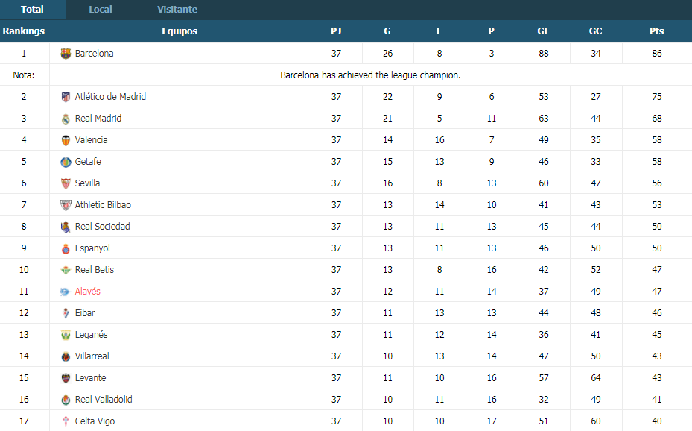Click the Getafe club crest icon
The image size is (692, 431).
pos(66,162)
